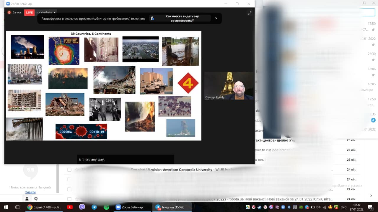378x212 pixels.
Task: Open Windows notification center icon
Action: [x=370, y=207]
